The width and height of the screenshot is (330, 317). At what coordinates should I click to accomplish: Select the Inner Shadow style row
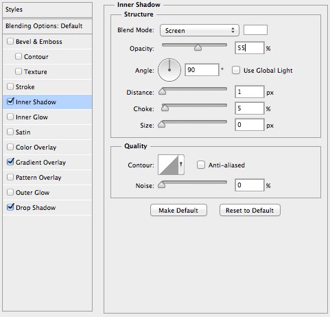(47, 102)
